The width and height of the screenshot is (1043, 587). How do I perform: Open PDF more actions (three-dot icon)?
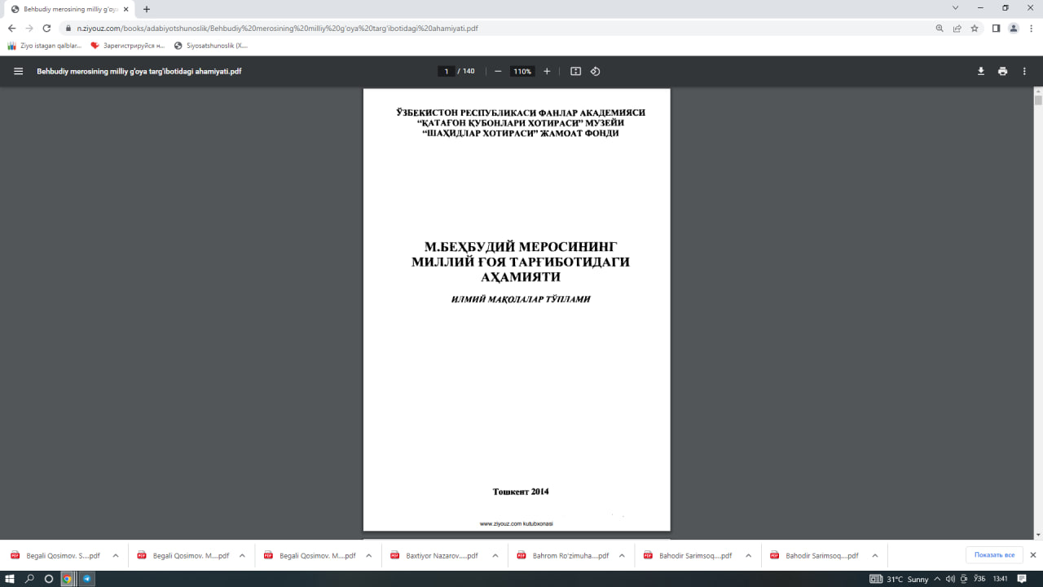point(1024,71)
